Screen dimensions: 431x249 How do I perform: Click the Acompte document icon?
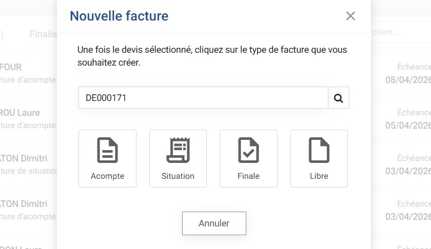click(x=107, y=151)
